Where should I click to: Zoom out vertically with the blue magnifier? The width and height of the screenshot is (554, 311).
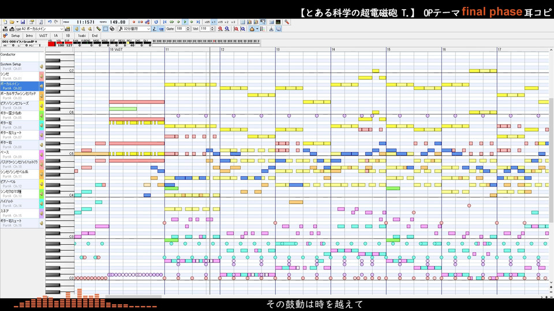(243, 29)
